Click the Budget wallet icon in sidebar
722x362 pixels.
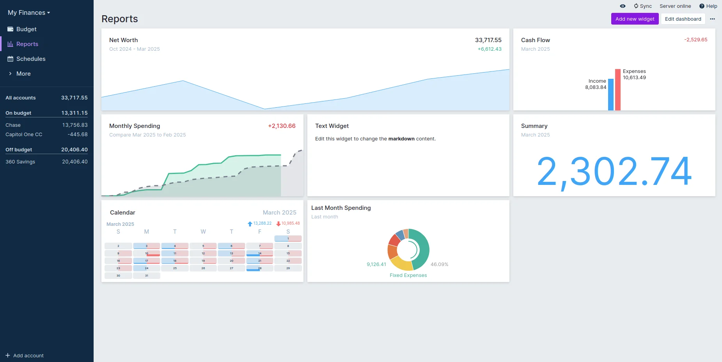[11, 29]
